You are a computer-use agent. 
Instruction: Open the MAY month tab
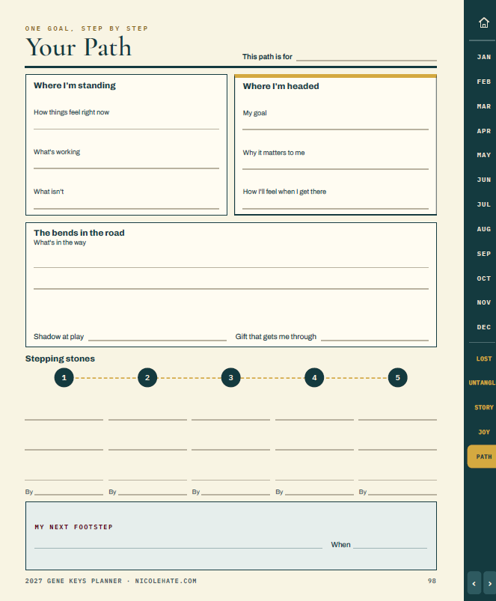click(x=484, y=155)
